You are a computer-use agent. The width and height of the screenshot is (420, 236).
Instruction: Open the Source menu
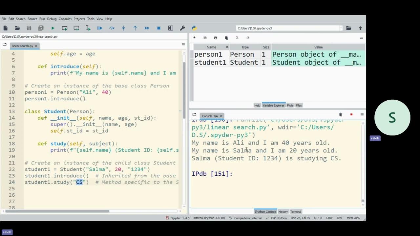(32, 19)
